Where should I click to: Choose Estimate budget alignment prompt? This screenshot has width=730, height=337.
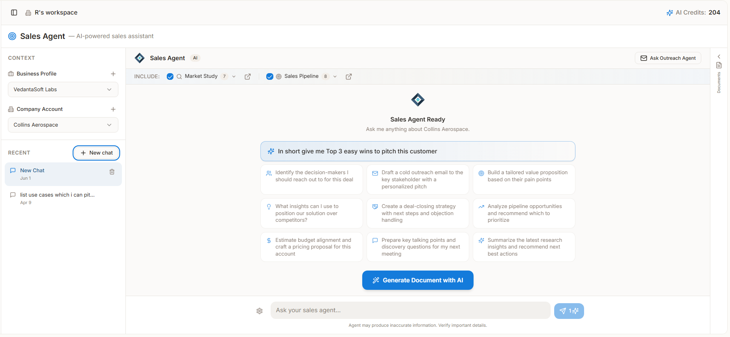tap(312, 247)
